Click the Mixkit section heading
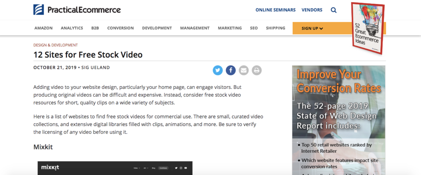421x175 pixels. [43, 147]
